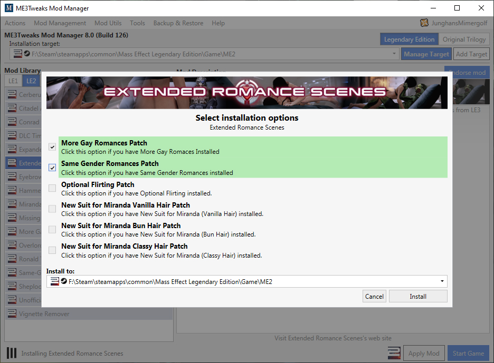Click the 'ME3Tweaks Mod Manager 8.0 (Build 126)' text
The image size is (494, 363).
tap(66, 35)
